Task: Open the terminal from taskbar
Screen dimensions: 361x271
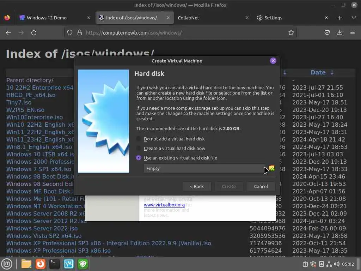Action: click(54, 264)
